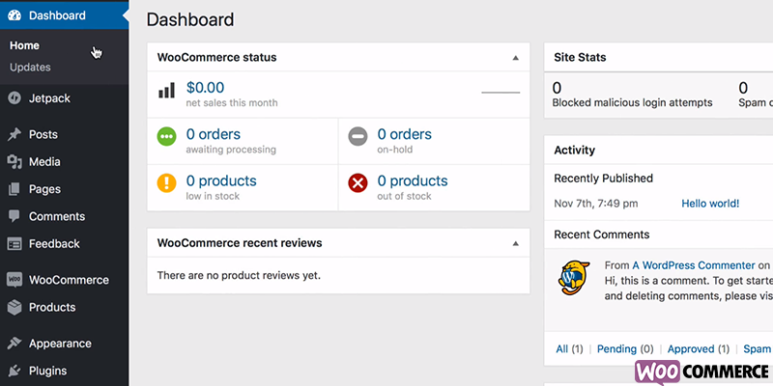Open A WordPress Commenter link
Image resolution: width=773 pixels, height=386 pixels.
(x=693, y=265)
